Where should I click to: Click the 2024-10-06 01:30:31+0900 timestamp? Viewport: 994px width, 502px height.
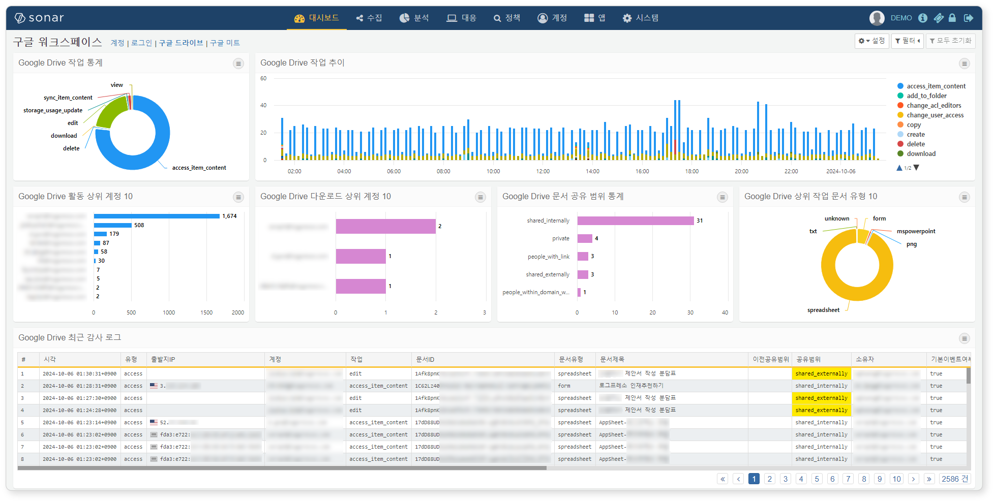(x=80, y=373)
